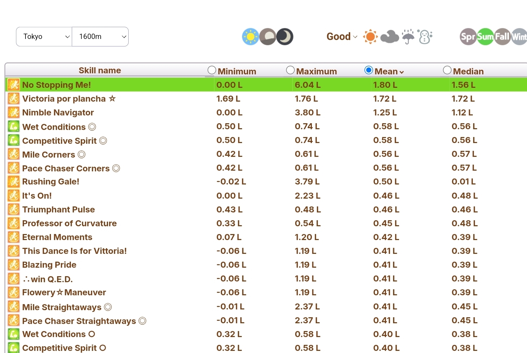527x353 pixels.
Task: Select the Flowery☆Maneuver skill name
Action: tap(64, 292)
